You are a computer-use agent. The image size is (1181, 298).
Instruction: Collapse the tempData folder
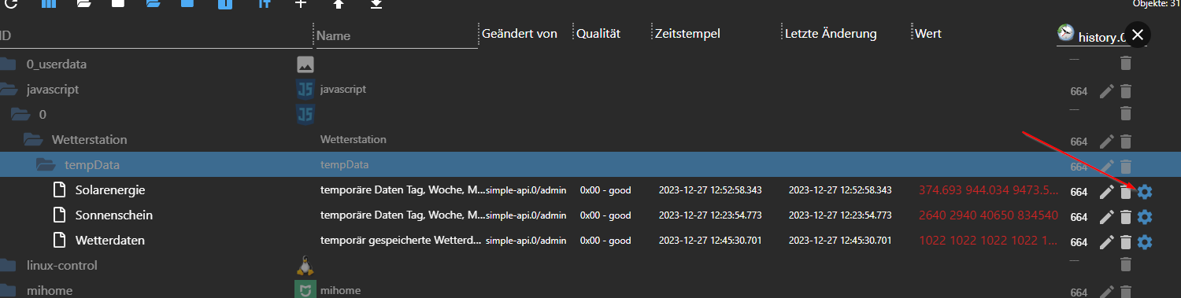coord(46,165)
